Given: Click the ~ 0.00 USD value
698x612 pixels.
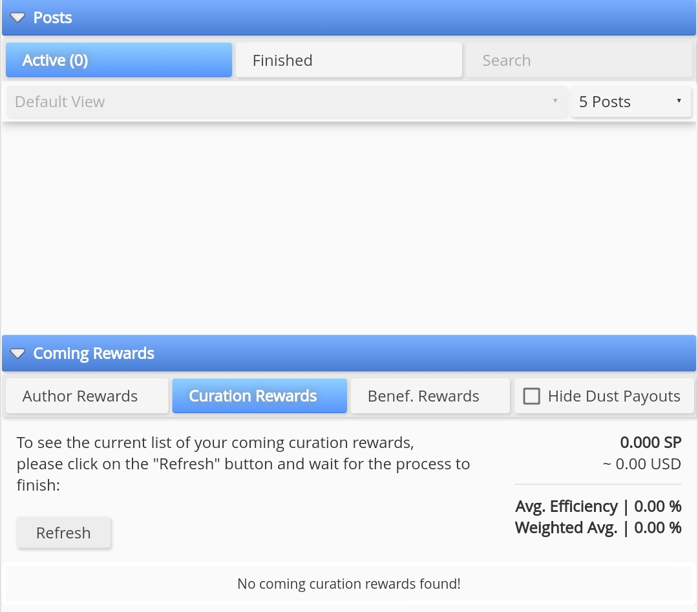Looking at the screenshot, I should coord(642,464).
